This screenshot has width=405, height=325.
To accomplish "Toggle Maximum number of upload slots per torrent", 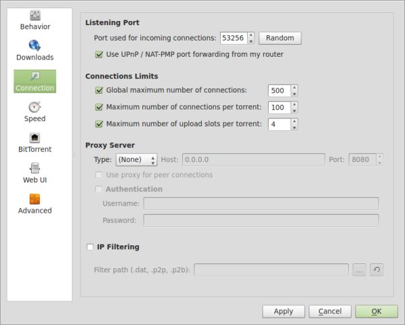I will point(100,124).
